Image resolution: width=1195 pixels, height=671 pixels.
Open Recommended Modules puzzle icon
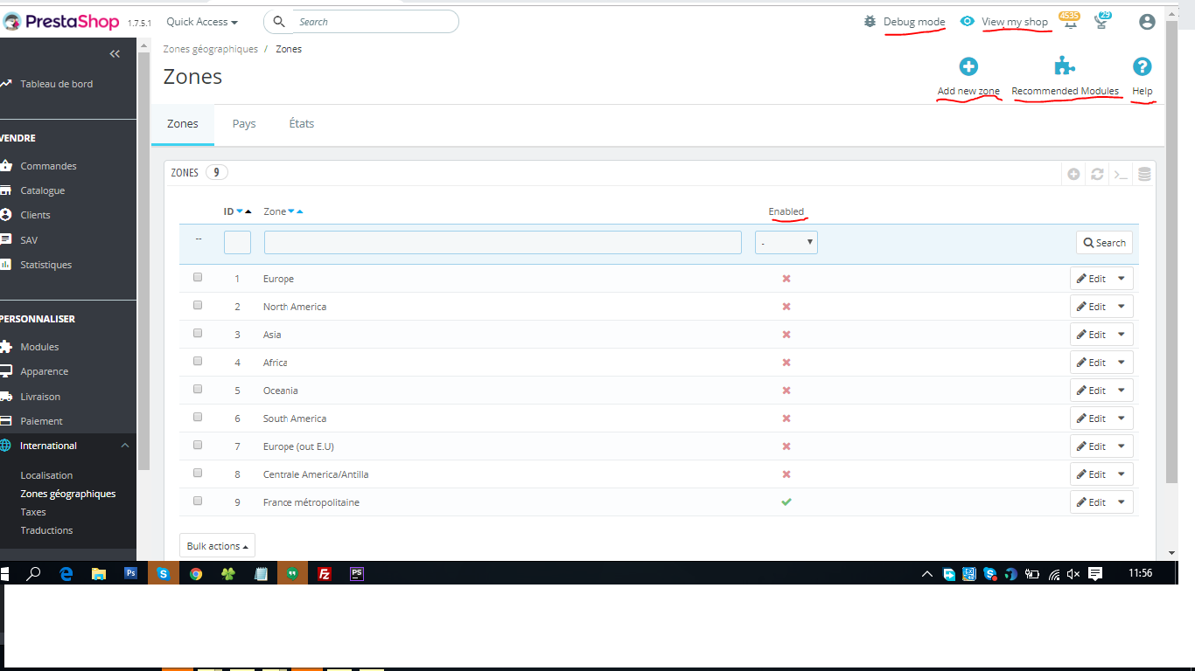(x=1065, y=66)
